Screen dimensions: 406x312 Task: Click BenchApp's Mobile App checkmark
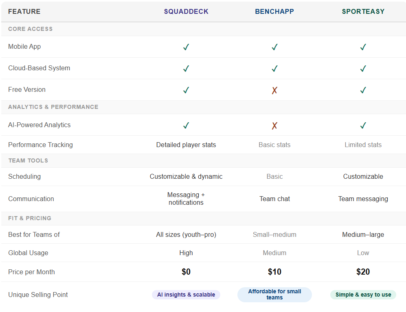[274, 47]
